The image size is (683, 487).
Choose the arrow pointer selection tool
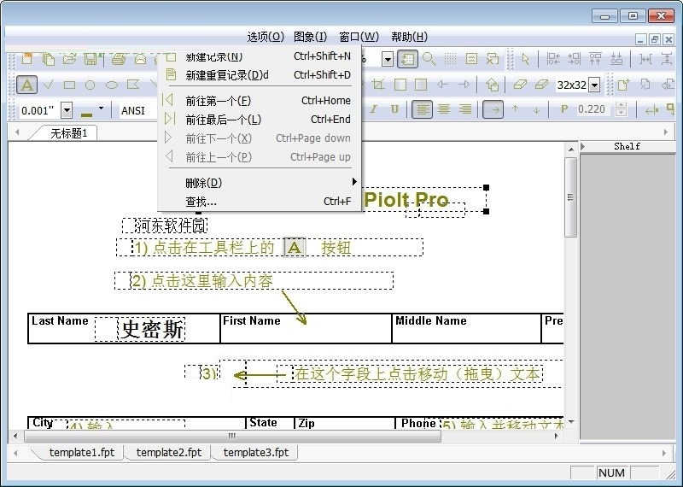pos(526,59)
